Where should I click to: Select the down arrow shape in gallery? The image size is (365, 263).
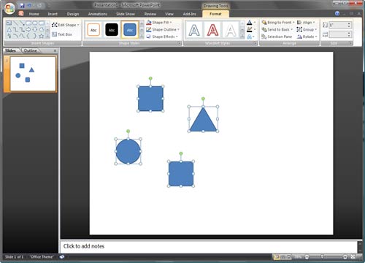[x=35, y=30]
